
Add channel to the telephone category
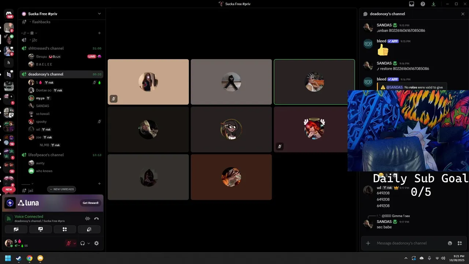[99, 33]
